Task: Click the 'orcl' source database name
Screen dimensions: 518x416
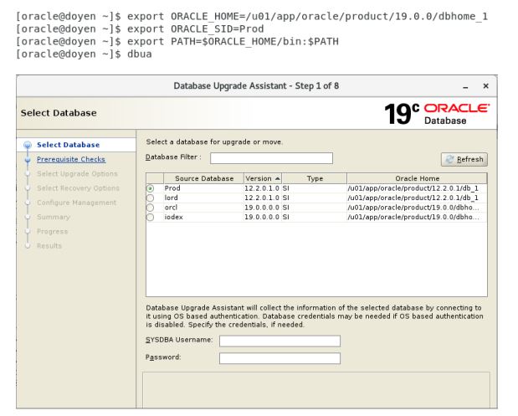Action: coord(171,208)
